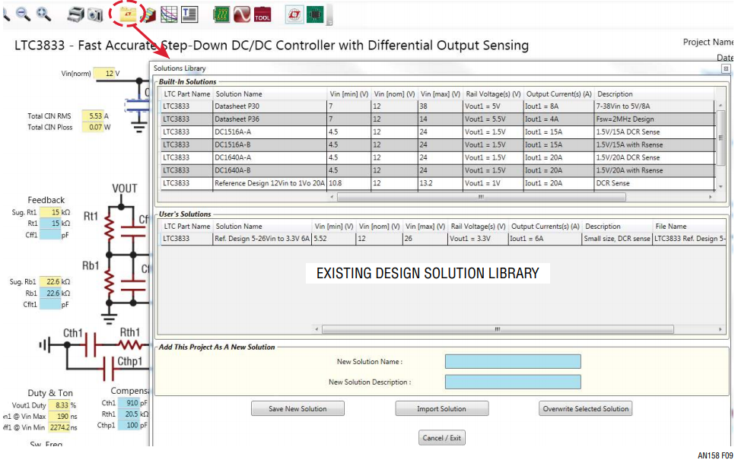Click the Overwrite Selected Solution button
This screenshot has height=463, width=738.
coord(586,408)
